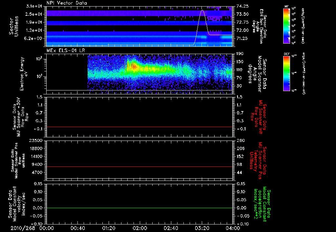
Task: Click the 02:40 time axis label
Action: coord(171,228)
